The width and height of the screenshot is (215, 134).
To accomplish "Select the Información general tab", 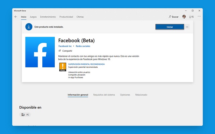I will [x=78, y=95].
